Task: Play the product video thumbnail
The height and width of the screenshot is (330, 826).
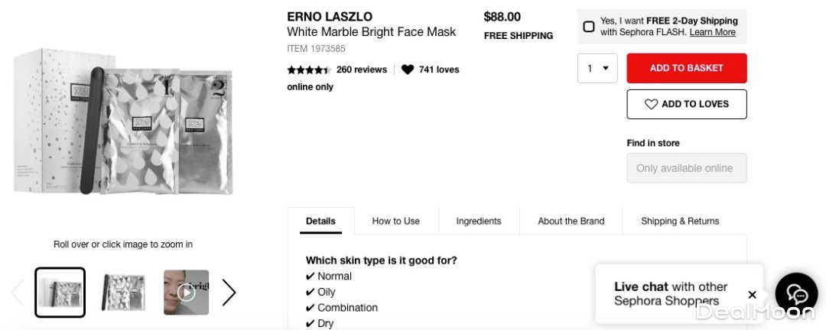Action: tap(186, 293)
